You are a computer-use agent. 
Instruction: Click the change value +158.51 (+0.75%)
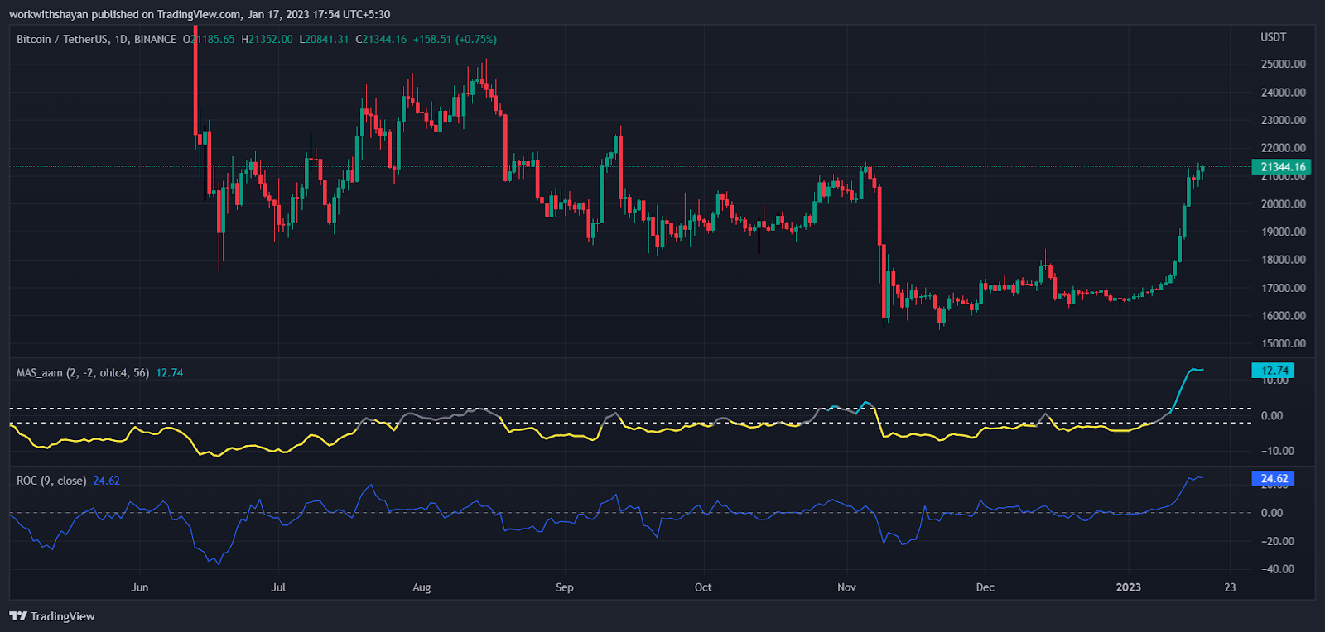pyautogui.click(x=455, y=39)
